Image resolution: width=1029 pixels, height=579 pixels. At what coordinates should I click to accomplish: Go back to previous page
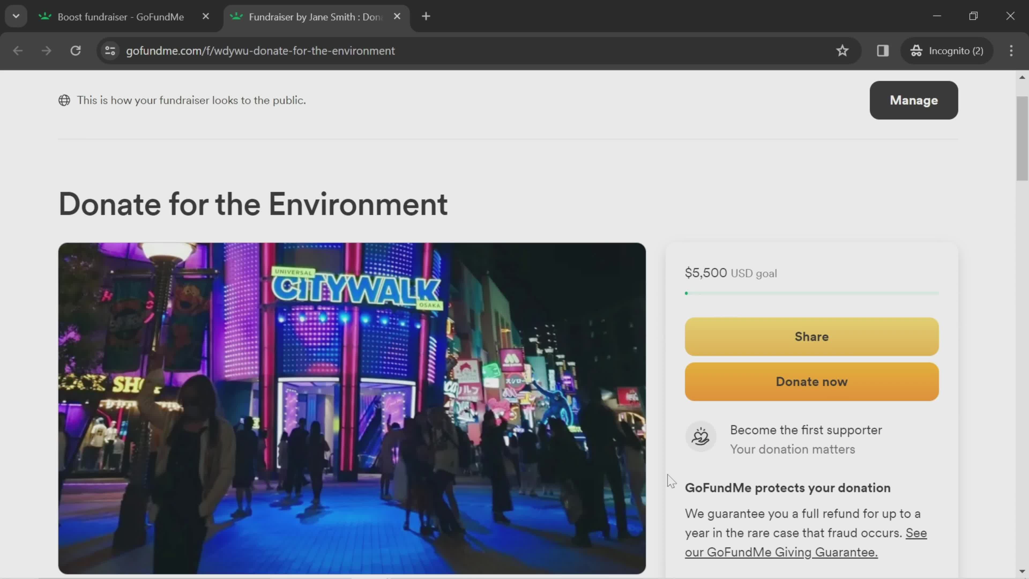18,51
